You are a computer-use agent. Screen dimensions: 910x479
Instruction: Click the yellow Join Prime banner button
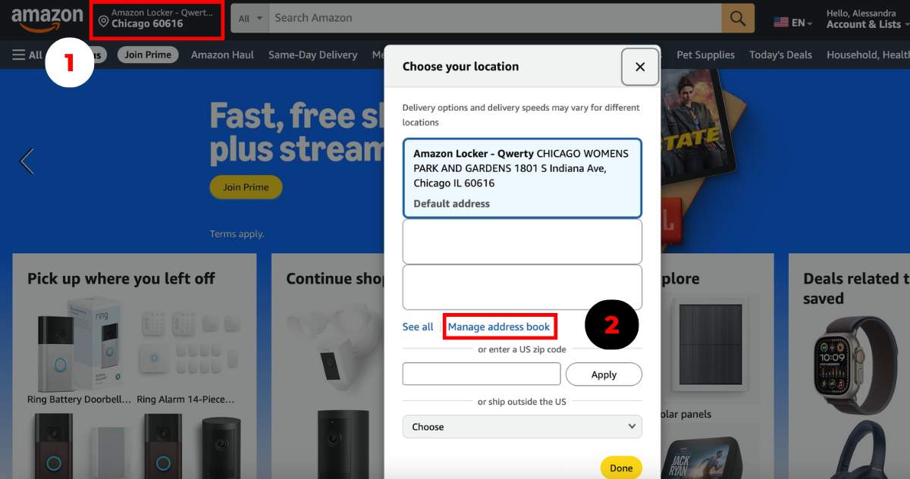pos(246,187)
